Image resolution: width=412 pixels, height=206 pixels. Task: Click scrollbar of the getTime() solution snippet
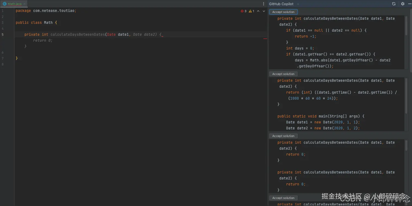tap(406, 96)
